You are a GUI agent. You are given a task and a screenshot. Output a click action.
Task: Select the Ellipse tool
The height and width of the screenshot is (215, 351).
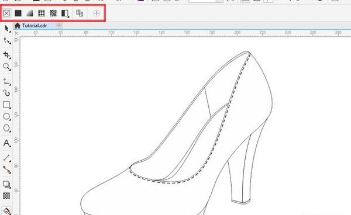pos(6,116)
